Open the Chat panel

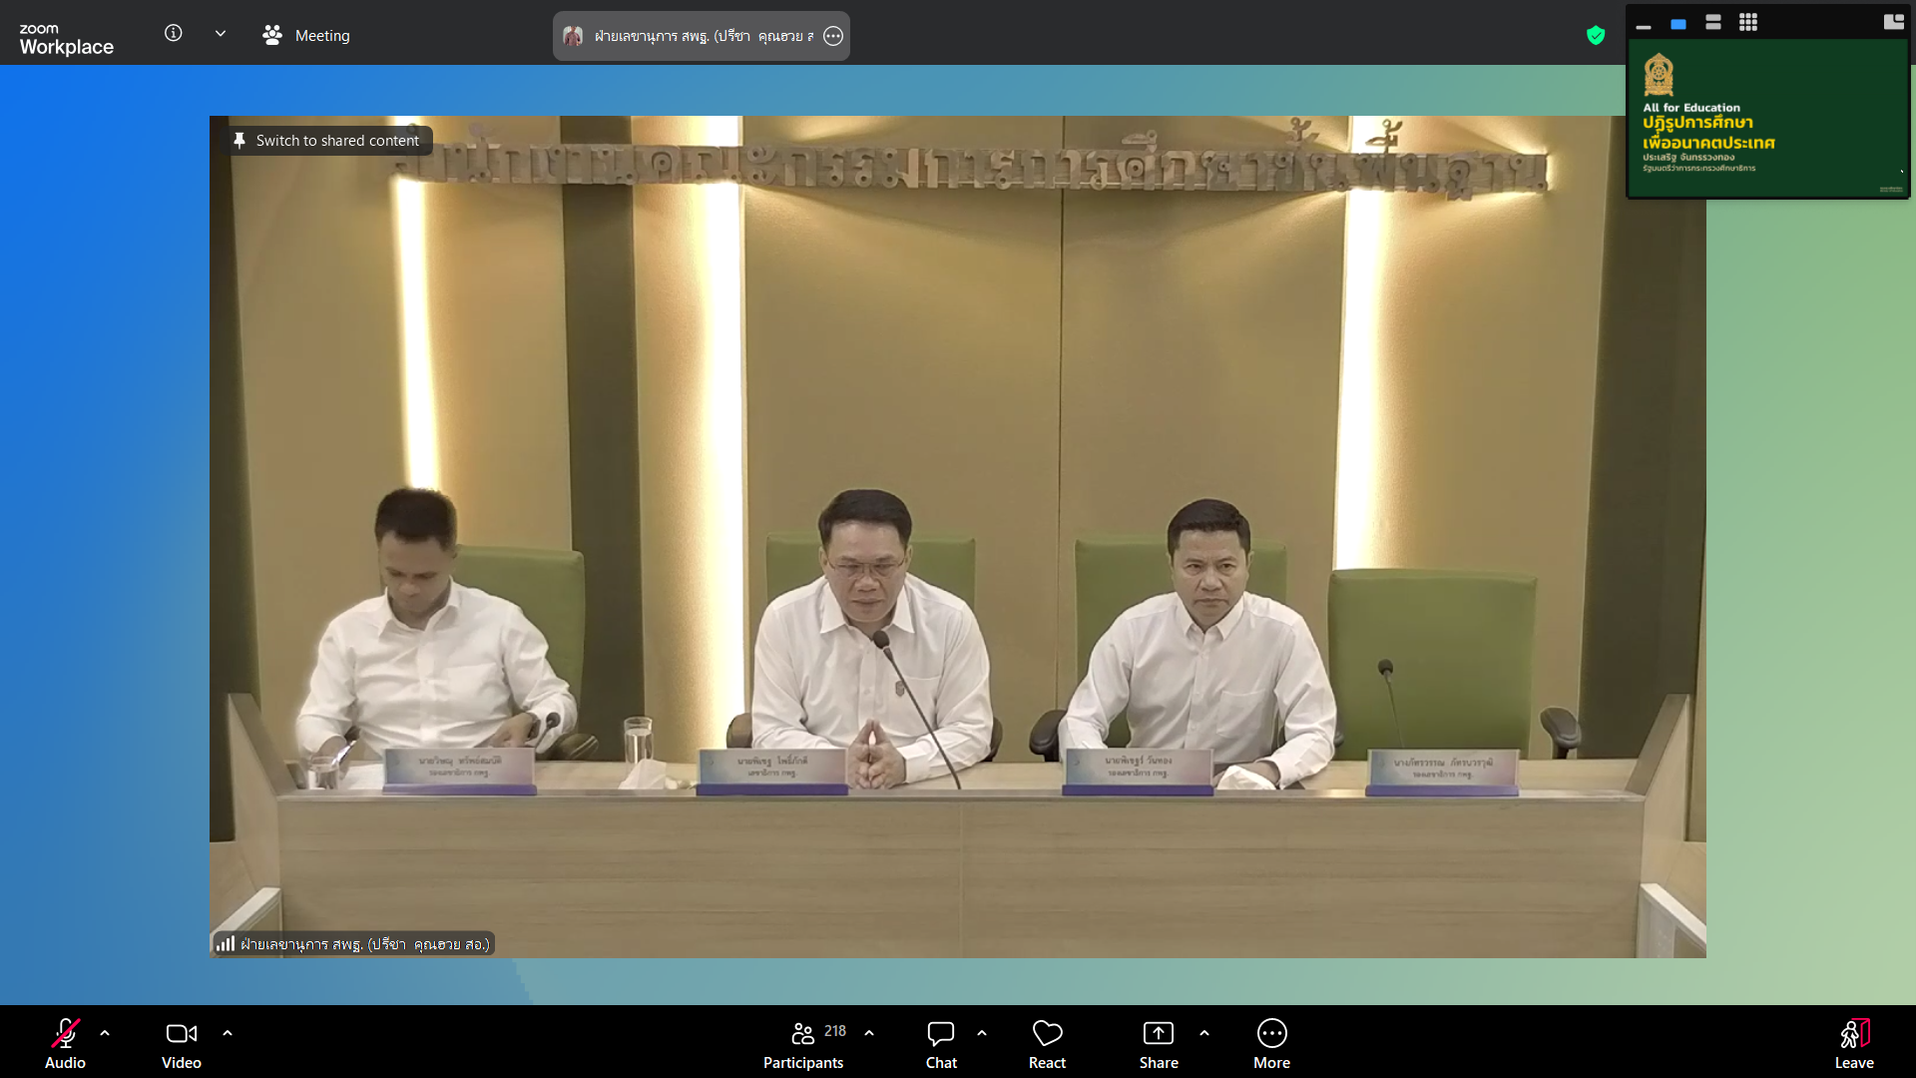click(x=940, y=1043)
